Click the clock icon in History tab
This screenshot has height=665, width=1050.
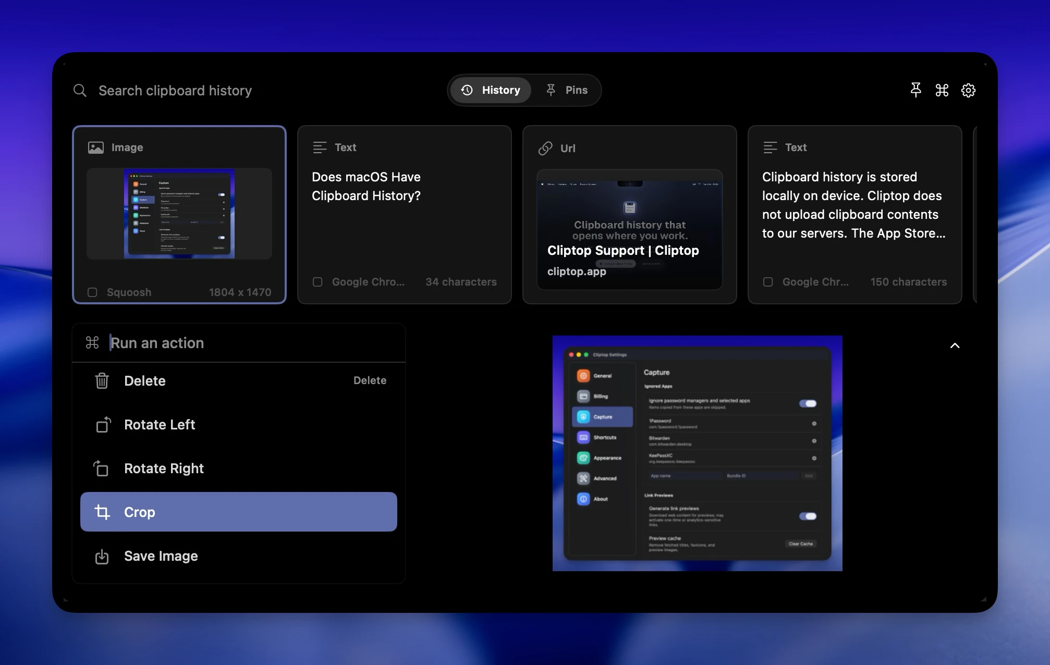tap(467, 90)
